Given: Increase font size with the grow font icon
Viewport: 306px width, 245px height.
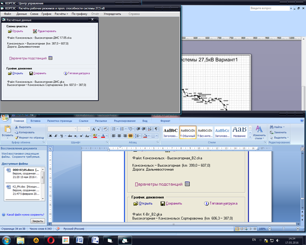Looking at the screenshot, I should pyautogui.click(x=94, y=129).
